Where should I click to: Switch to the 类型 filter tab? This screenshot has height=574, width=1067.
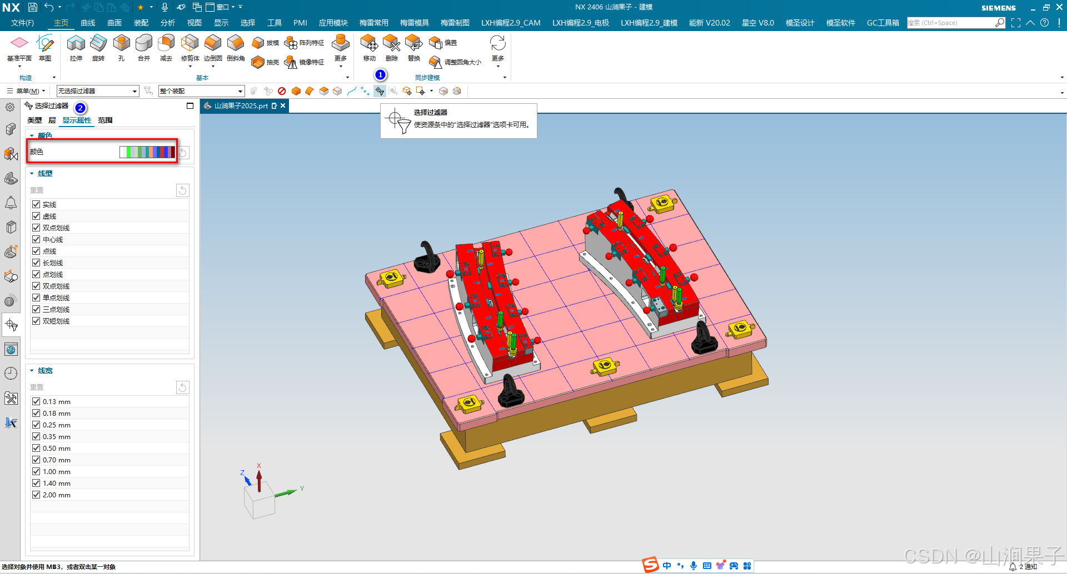(34, 120)
